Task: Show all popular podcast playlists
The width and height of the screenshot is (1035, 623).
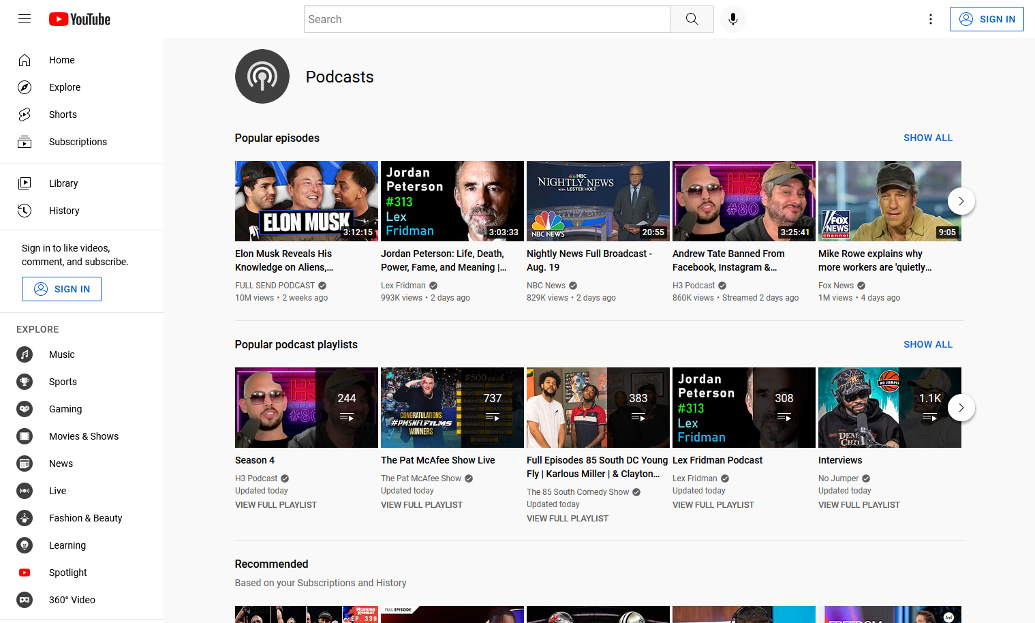Action: click(x=928, y=344)
